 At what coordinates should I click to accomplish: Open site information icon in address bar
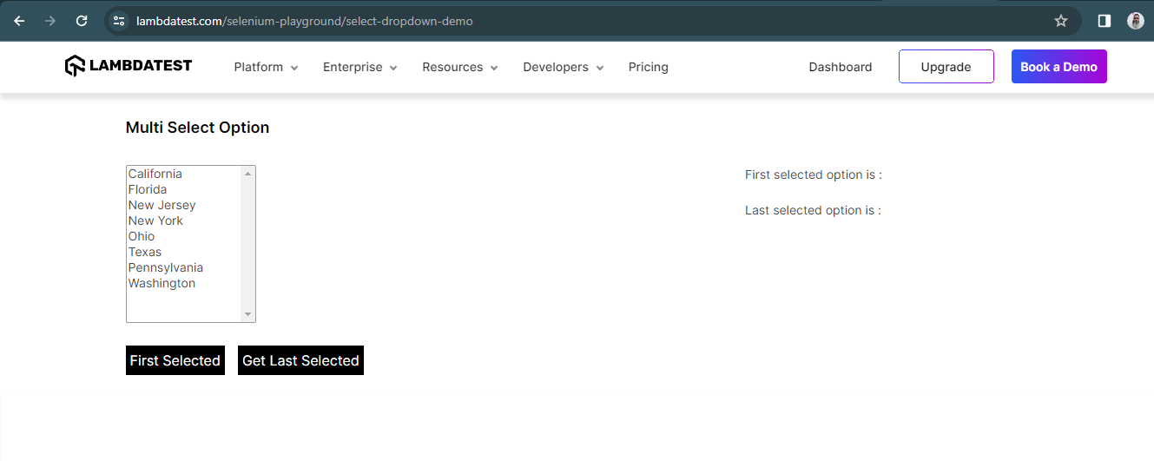pos(120,21)
